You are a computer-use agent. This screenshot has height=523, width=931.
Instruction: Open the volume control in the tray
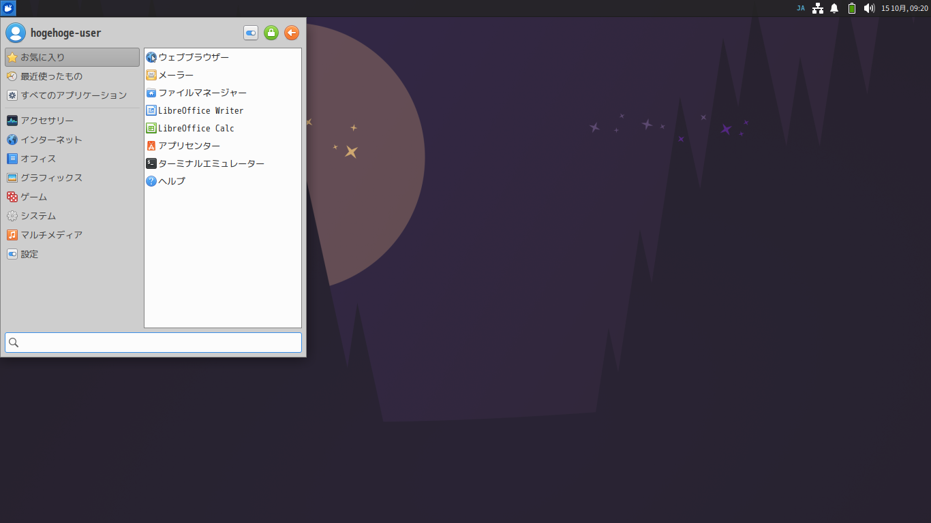pyautogui.click(x=868, y=8)
